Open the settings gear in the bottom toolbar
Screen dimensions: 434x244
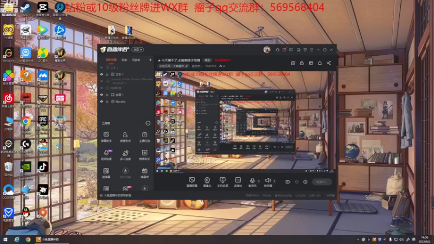pos(305,182)
